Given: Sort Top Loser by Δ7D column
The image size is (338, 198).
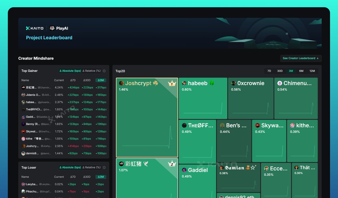Looking at the screenshot, I should [73, 177].
